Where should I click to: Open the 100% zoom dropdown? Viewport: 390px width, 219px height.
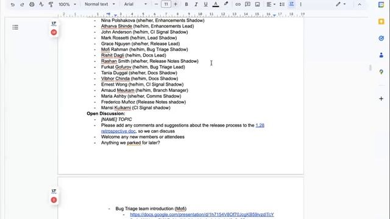click(68, 4)
